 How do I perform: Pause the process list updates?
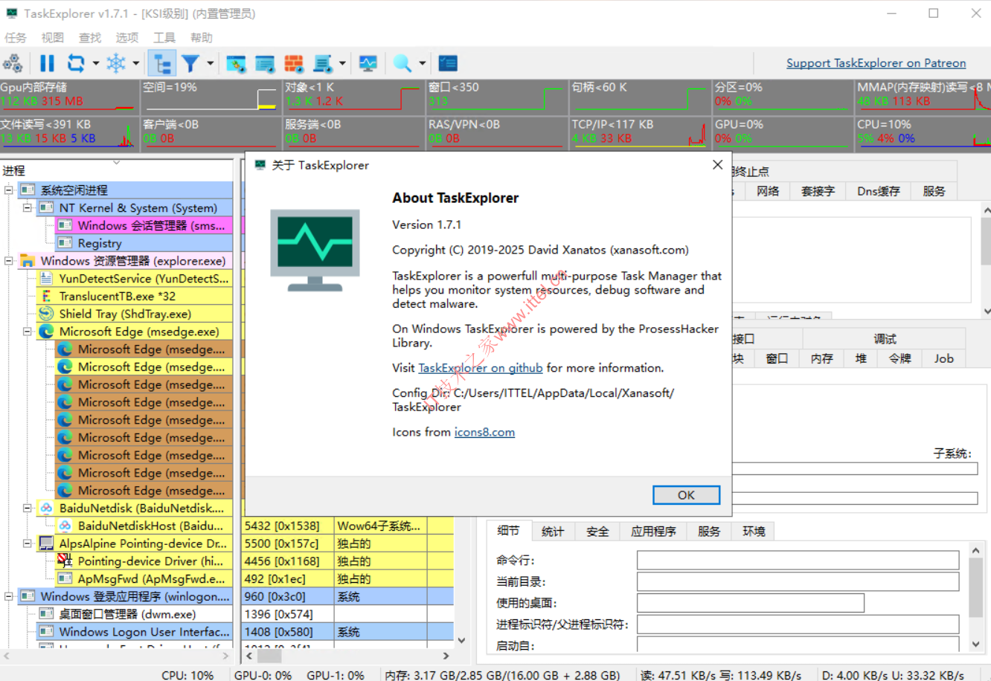(47, 64)
